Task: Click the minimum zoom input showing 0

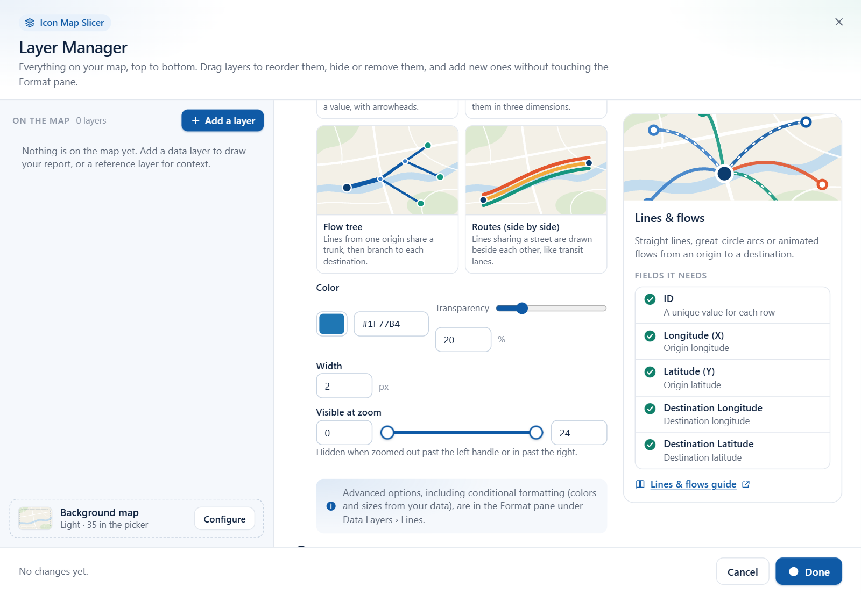Action: point(344,433)
